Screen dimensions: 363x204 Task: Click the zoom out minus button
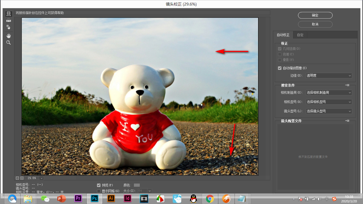18,178
